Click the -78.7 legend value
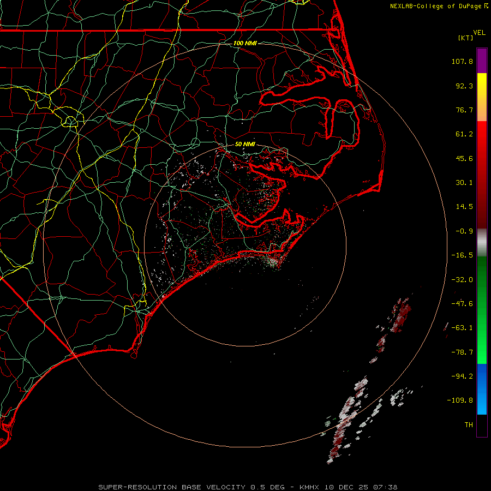This screenshot has height=491, width=491. (462, 352)
